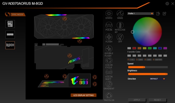
Task: Select the graphics card device thumbnail
Action: click(x=10, y=45)
